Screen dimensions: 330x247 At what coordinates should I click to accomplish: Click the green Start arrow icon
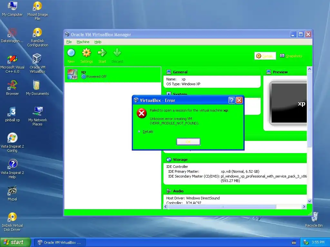[x=102, y=53]
